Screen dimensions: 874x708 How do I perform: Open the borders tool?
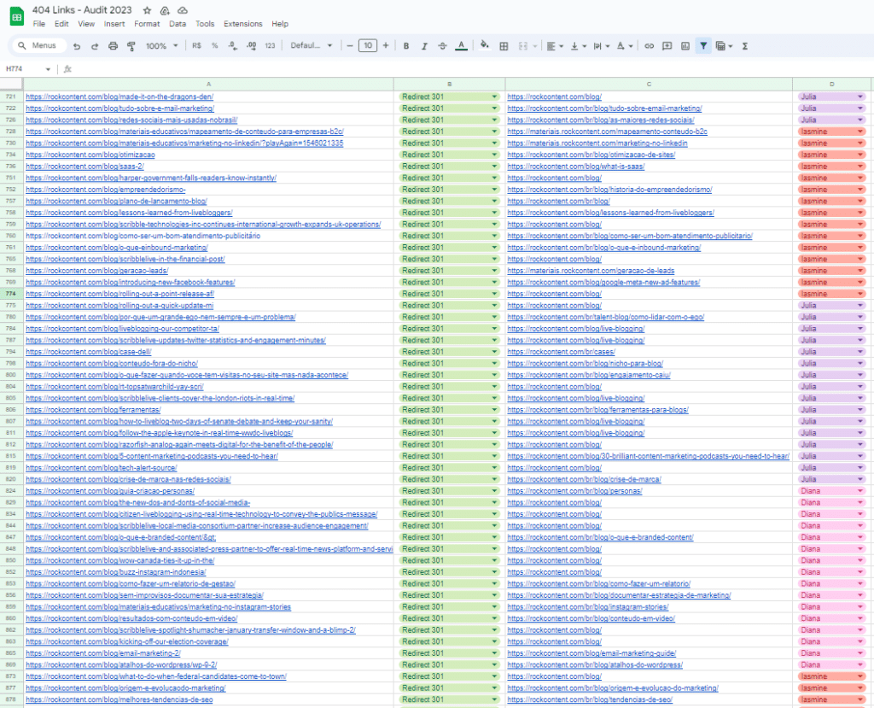pyautogui.click(x=504, y=46)
